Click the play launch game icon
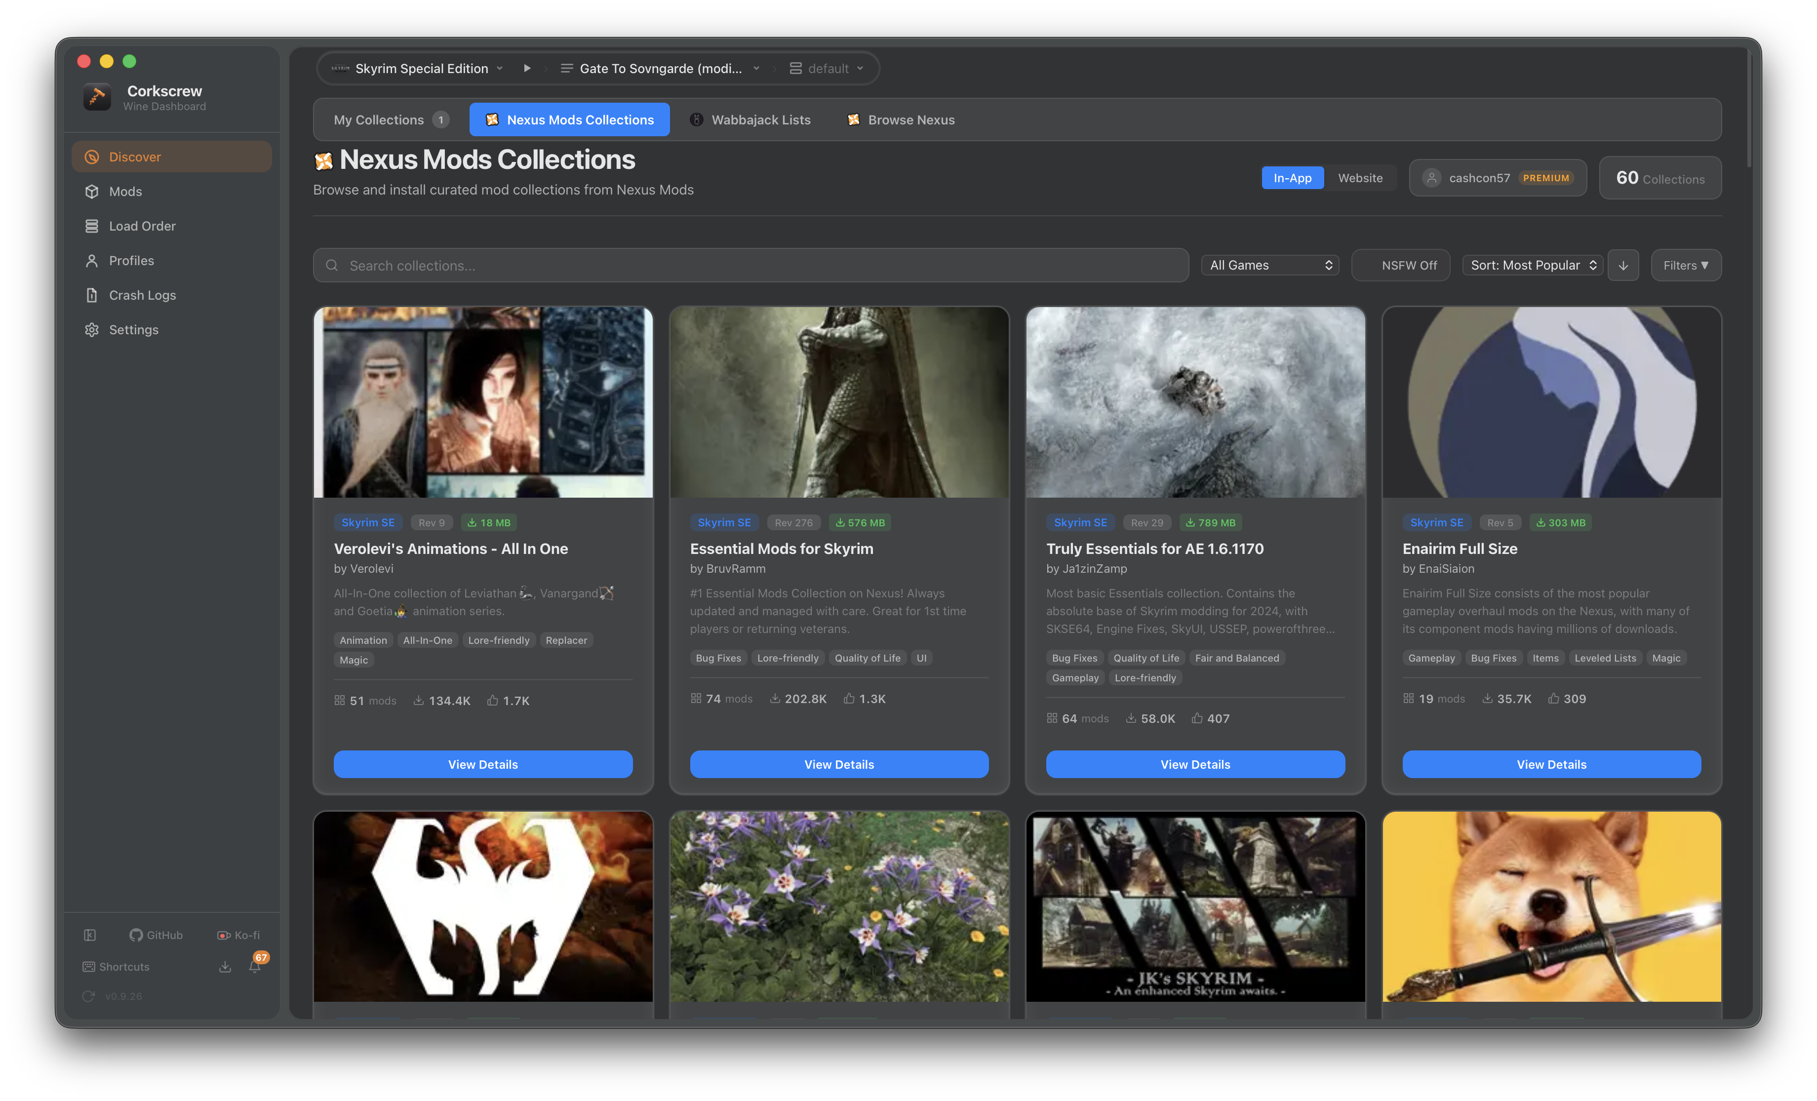 click(526, 68)
